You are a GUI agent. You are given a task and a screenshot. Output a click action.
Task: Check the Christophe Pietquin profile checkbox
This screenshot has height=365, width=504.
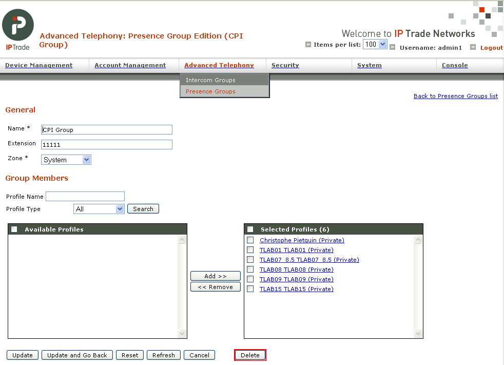(250, 240)
